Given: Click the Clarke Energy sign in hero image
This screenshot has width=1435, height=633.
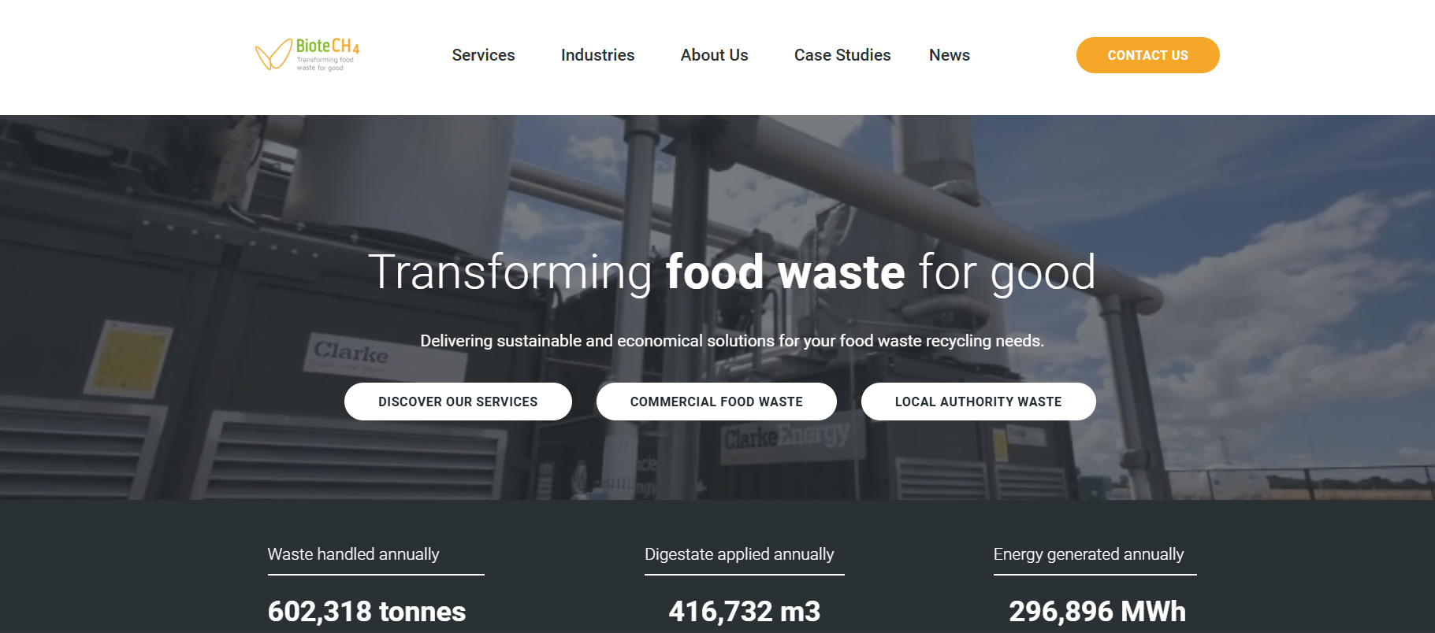Looking at the screenshot, I should (x=786, y=437).
